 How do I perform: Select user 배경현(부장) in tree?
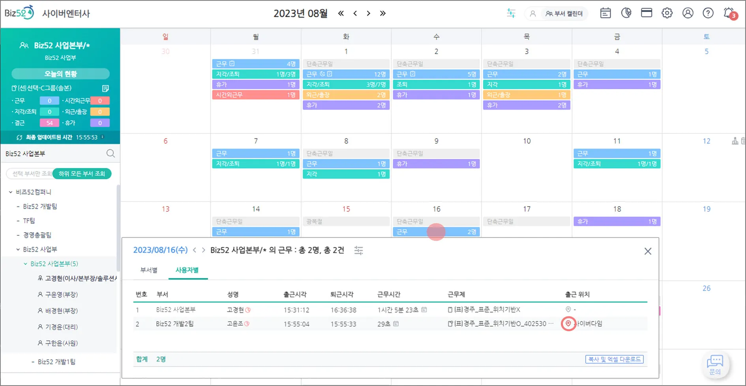58,311
